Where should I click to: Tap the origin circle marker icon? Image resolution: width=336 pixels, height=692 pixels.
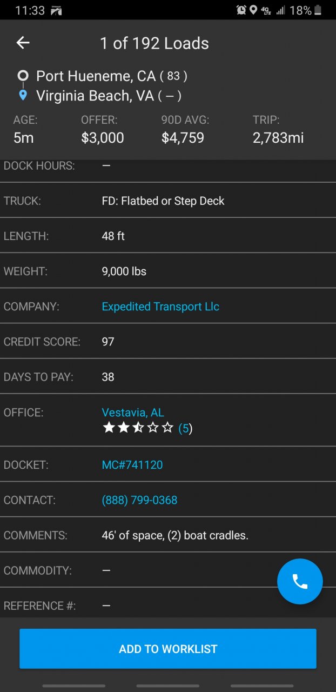click(23, 76)
